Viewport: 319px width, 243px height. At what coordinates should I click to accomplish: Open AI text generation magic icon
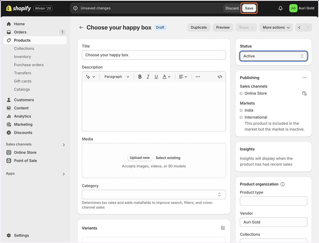click(x=90, y=77)
